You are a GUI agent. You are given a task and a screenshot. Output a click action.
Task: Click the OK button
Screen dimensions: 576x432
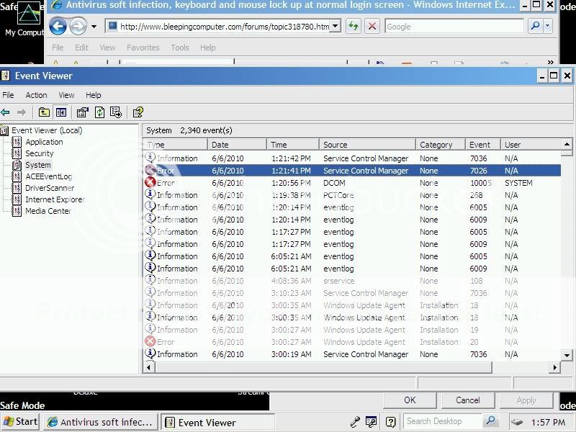pyautogui.click(x=410, y=400)
